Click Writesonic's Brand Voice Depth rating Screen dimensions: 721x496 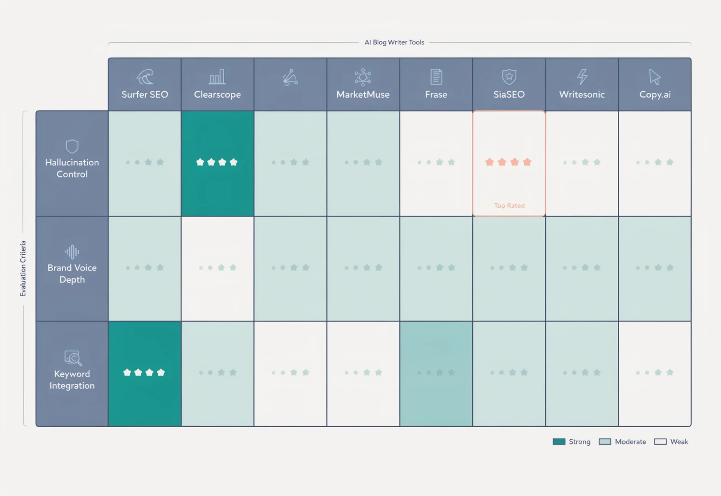pos(582,268)
